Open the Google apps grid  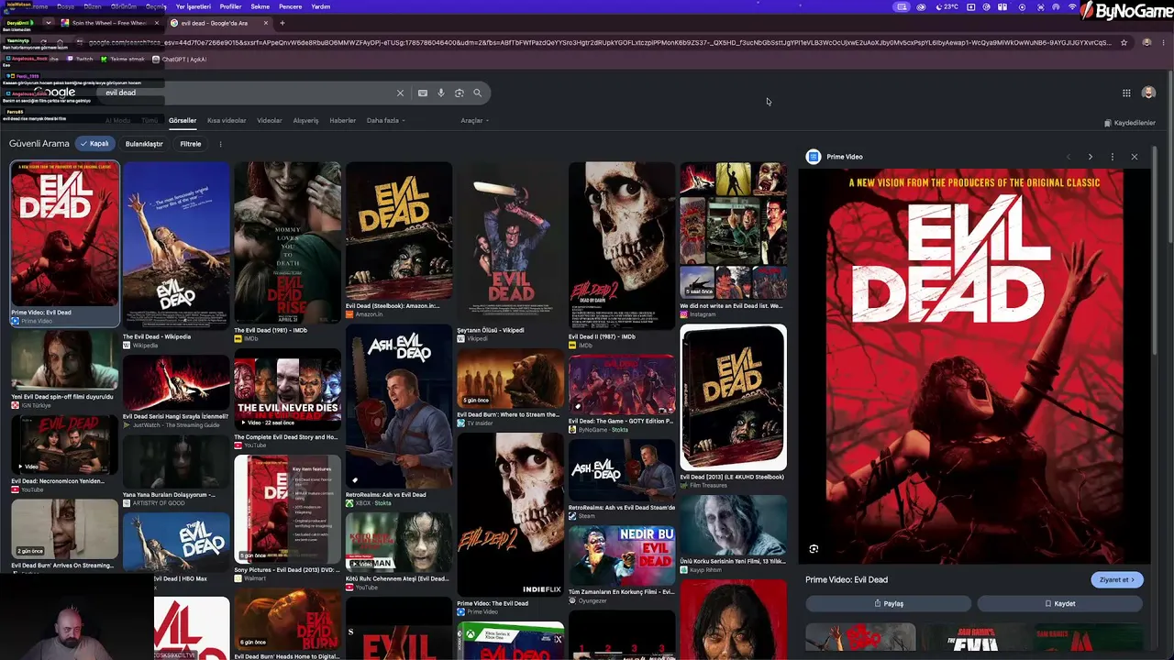(1126, 93)
